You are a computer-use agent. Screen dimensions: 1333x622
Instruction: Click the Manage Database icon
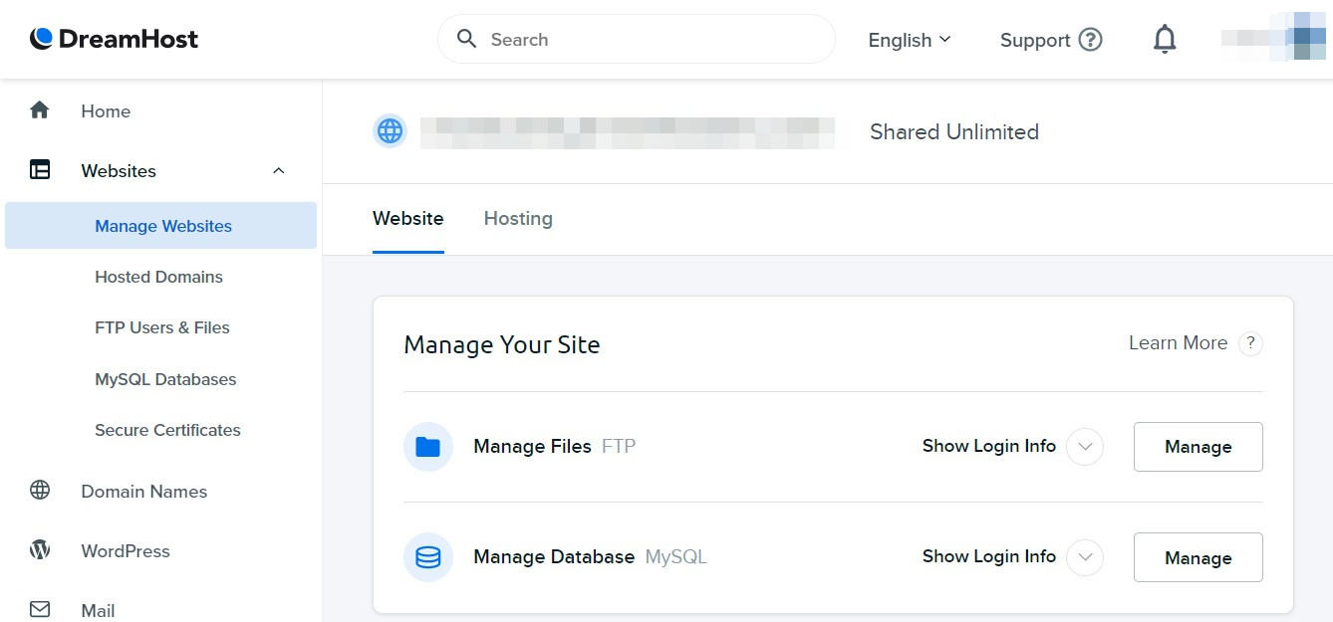(428, 557)
